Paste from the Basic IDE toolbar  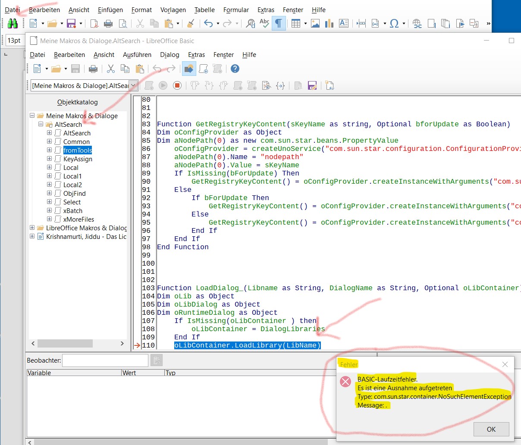139,69
